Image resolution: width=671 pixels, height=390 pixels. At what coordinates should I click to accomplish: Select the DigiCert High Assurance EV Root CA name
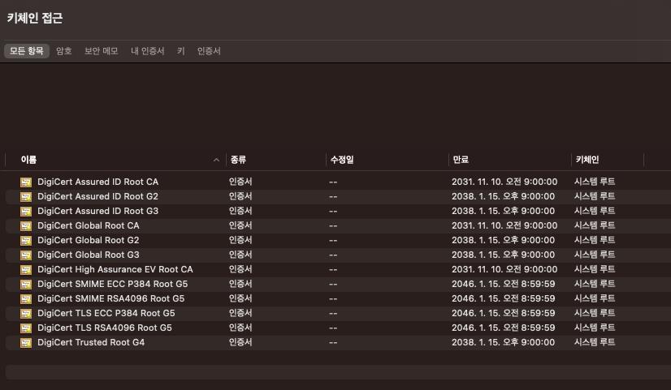pos(115,269)
